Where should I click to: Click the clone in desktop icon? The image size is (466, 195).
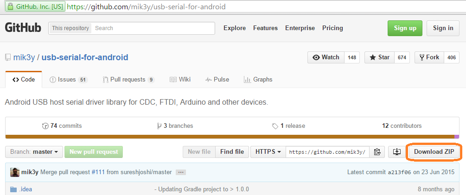397,151
